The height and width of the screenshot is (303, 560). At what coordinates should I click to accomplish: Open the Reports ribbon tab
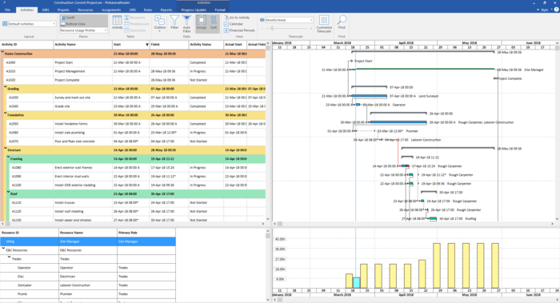166,10
